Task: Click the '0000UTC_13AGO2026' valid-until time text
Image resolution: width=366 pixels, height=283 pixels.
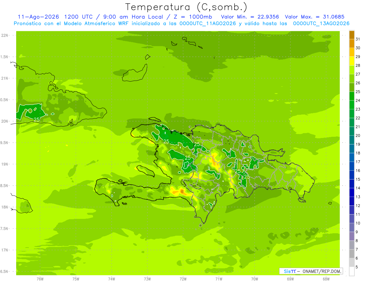Action: [x=321, y=24]
